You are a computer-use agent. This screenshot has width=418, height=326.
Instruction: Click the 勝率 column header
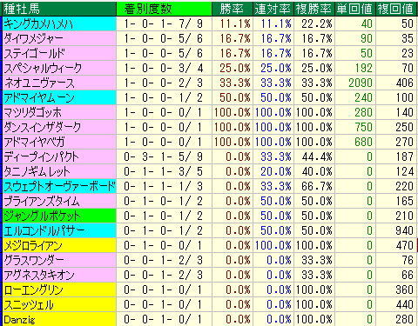point(232,9)
